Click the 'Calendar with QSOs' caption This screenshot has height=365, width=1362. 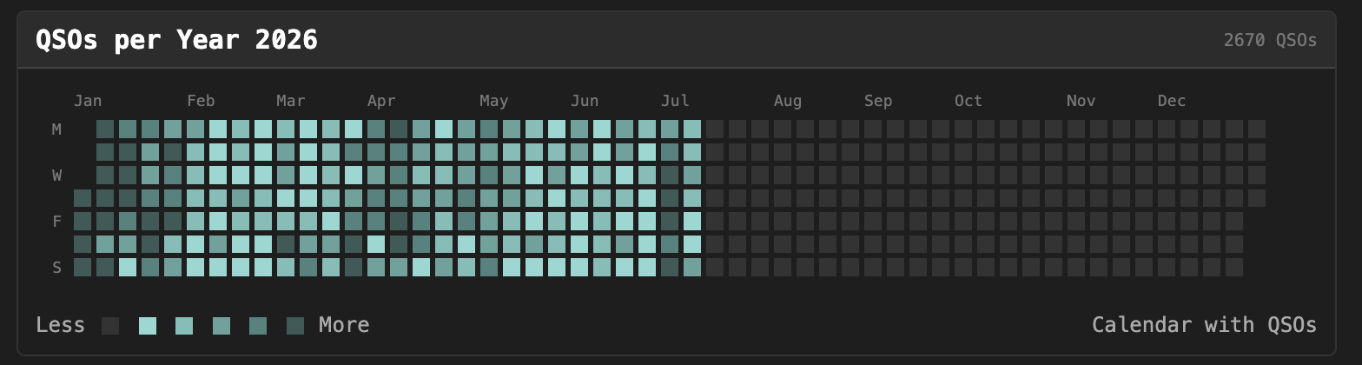(1204, 325)
